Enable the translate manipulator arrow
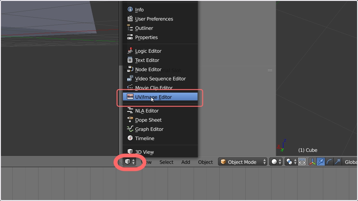358x201 pixels. (x=321, y=162)
